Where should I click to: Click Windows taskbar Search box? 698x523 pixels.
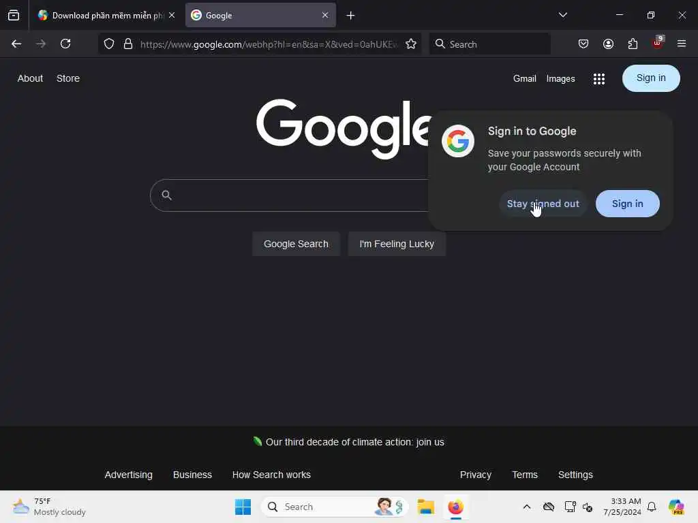(335, 507)
